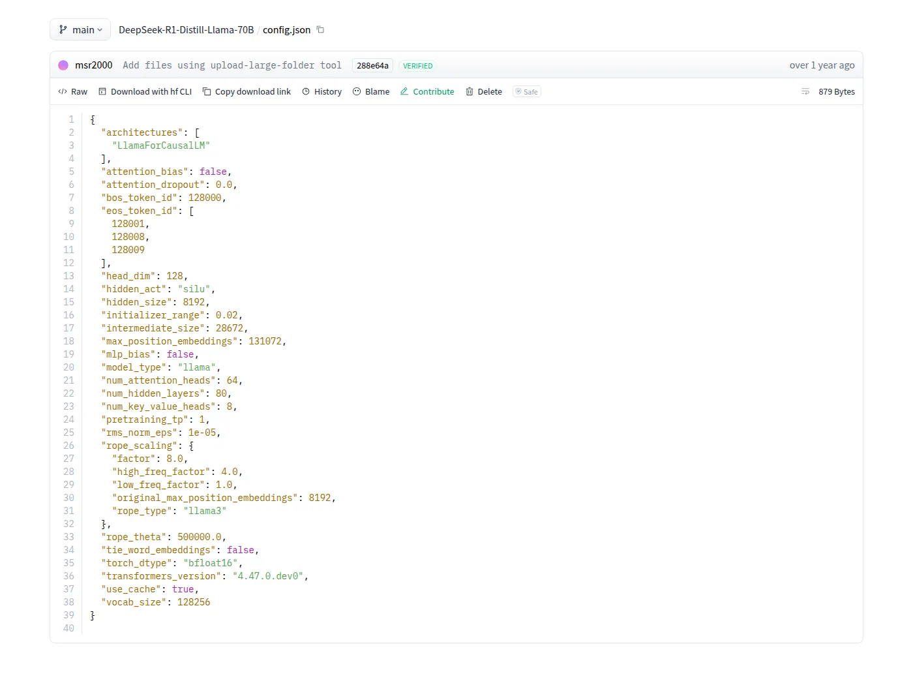Open msr2000 user profile link
This screenshot has width=913, height=685.
coord(93,65)
